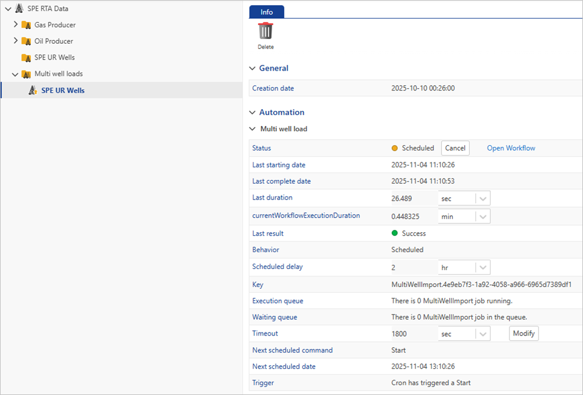
Task: Open the Last duration unit dropdown
Action: coord(483,198)
